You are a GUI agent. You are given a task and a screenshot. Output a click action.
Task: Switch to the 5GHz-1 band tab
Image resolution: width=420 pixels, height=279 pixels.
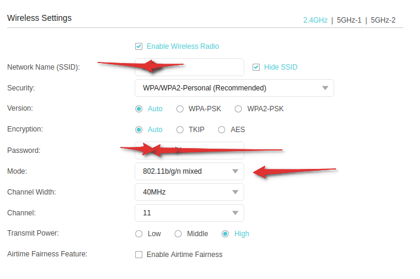pos(349,20)
